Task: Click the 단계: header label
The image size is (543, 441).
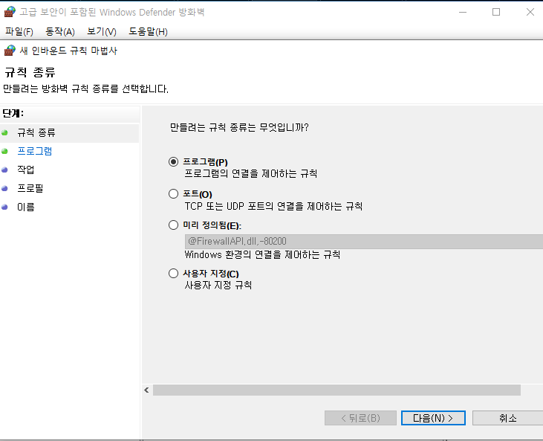Action: [x=13, y=113]
